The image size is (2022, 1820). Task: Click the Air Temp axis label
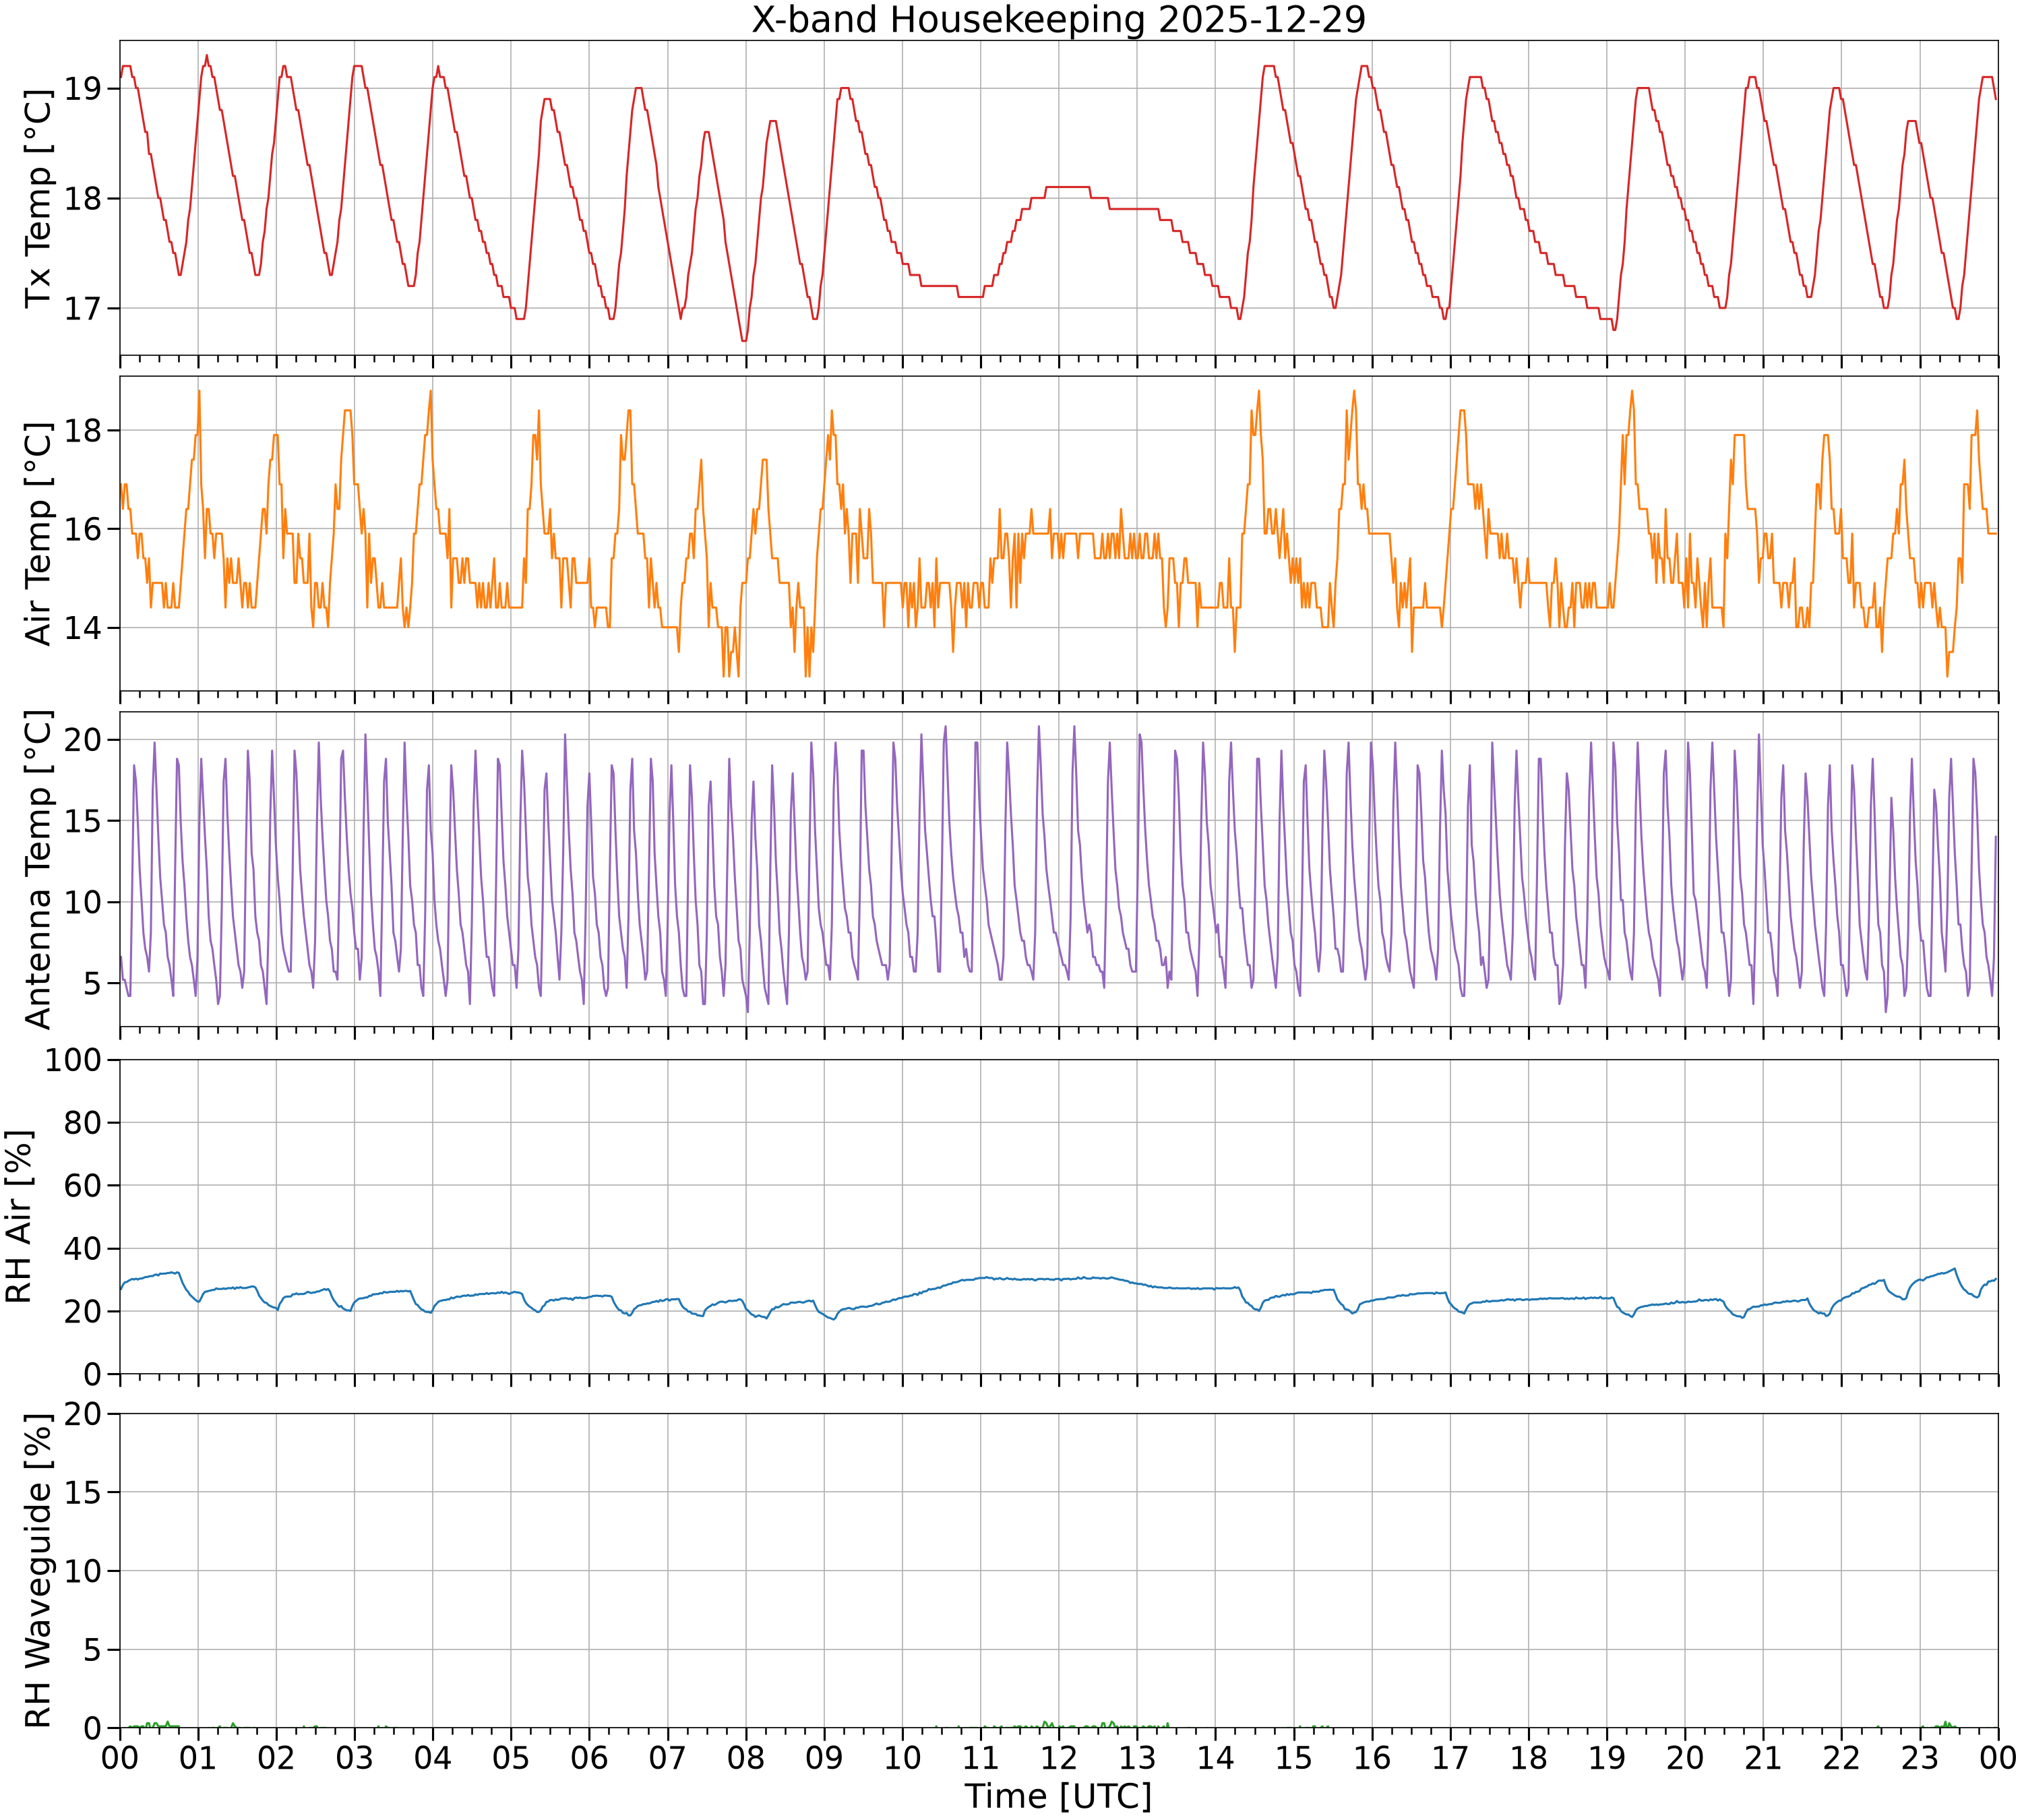click(x=37, y=533)
